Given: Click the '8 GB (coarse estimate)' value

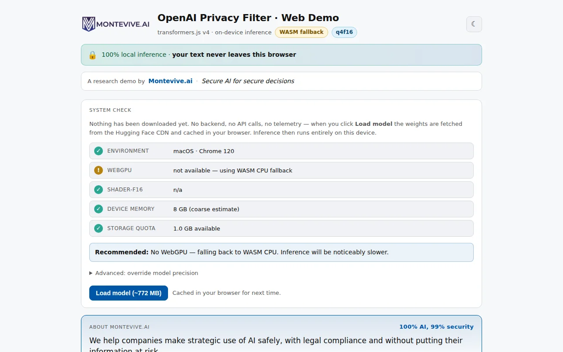Looking at the screenshot, I should [206, 209].
